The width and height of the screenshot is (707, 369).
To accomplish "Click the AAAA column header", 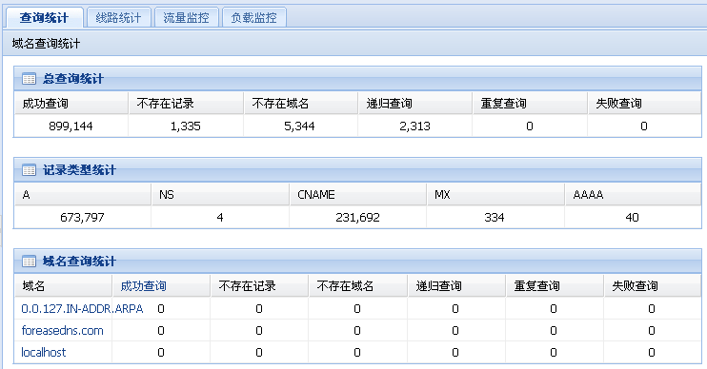I will (588, 194).
